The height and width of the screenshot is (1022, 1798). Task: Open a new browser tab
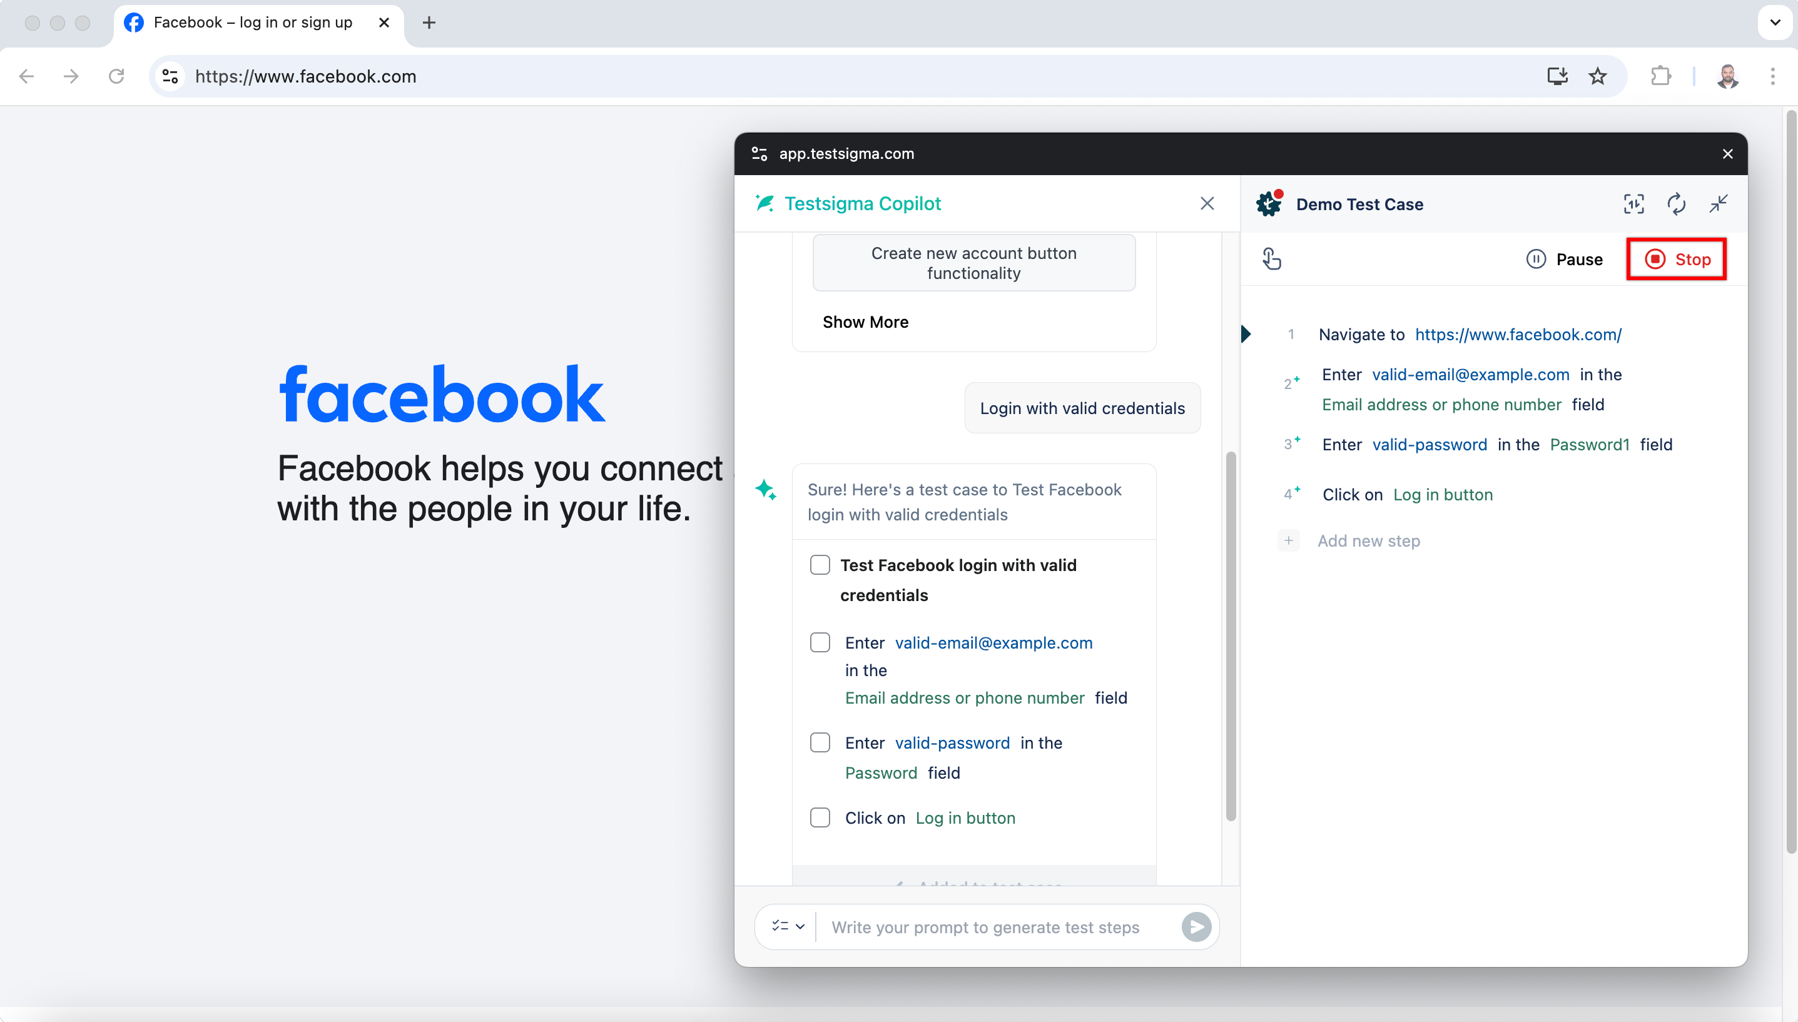[429, 23]
